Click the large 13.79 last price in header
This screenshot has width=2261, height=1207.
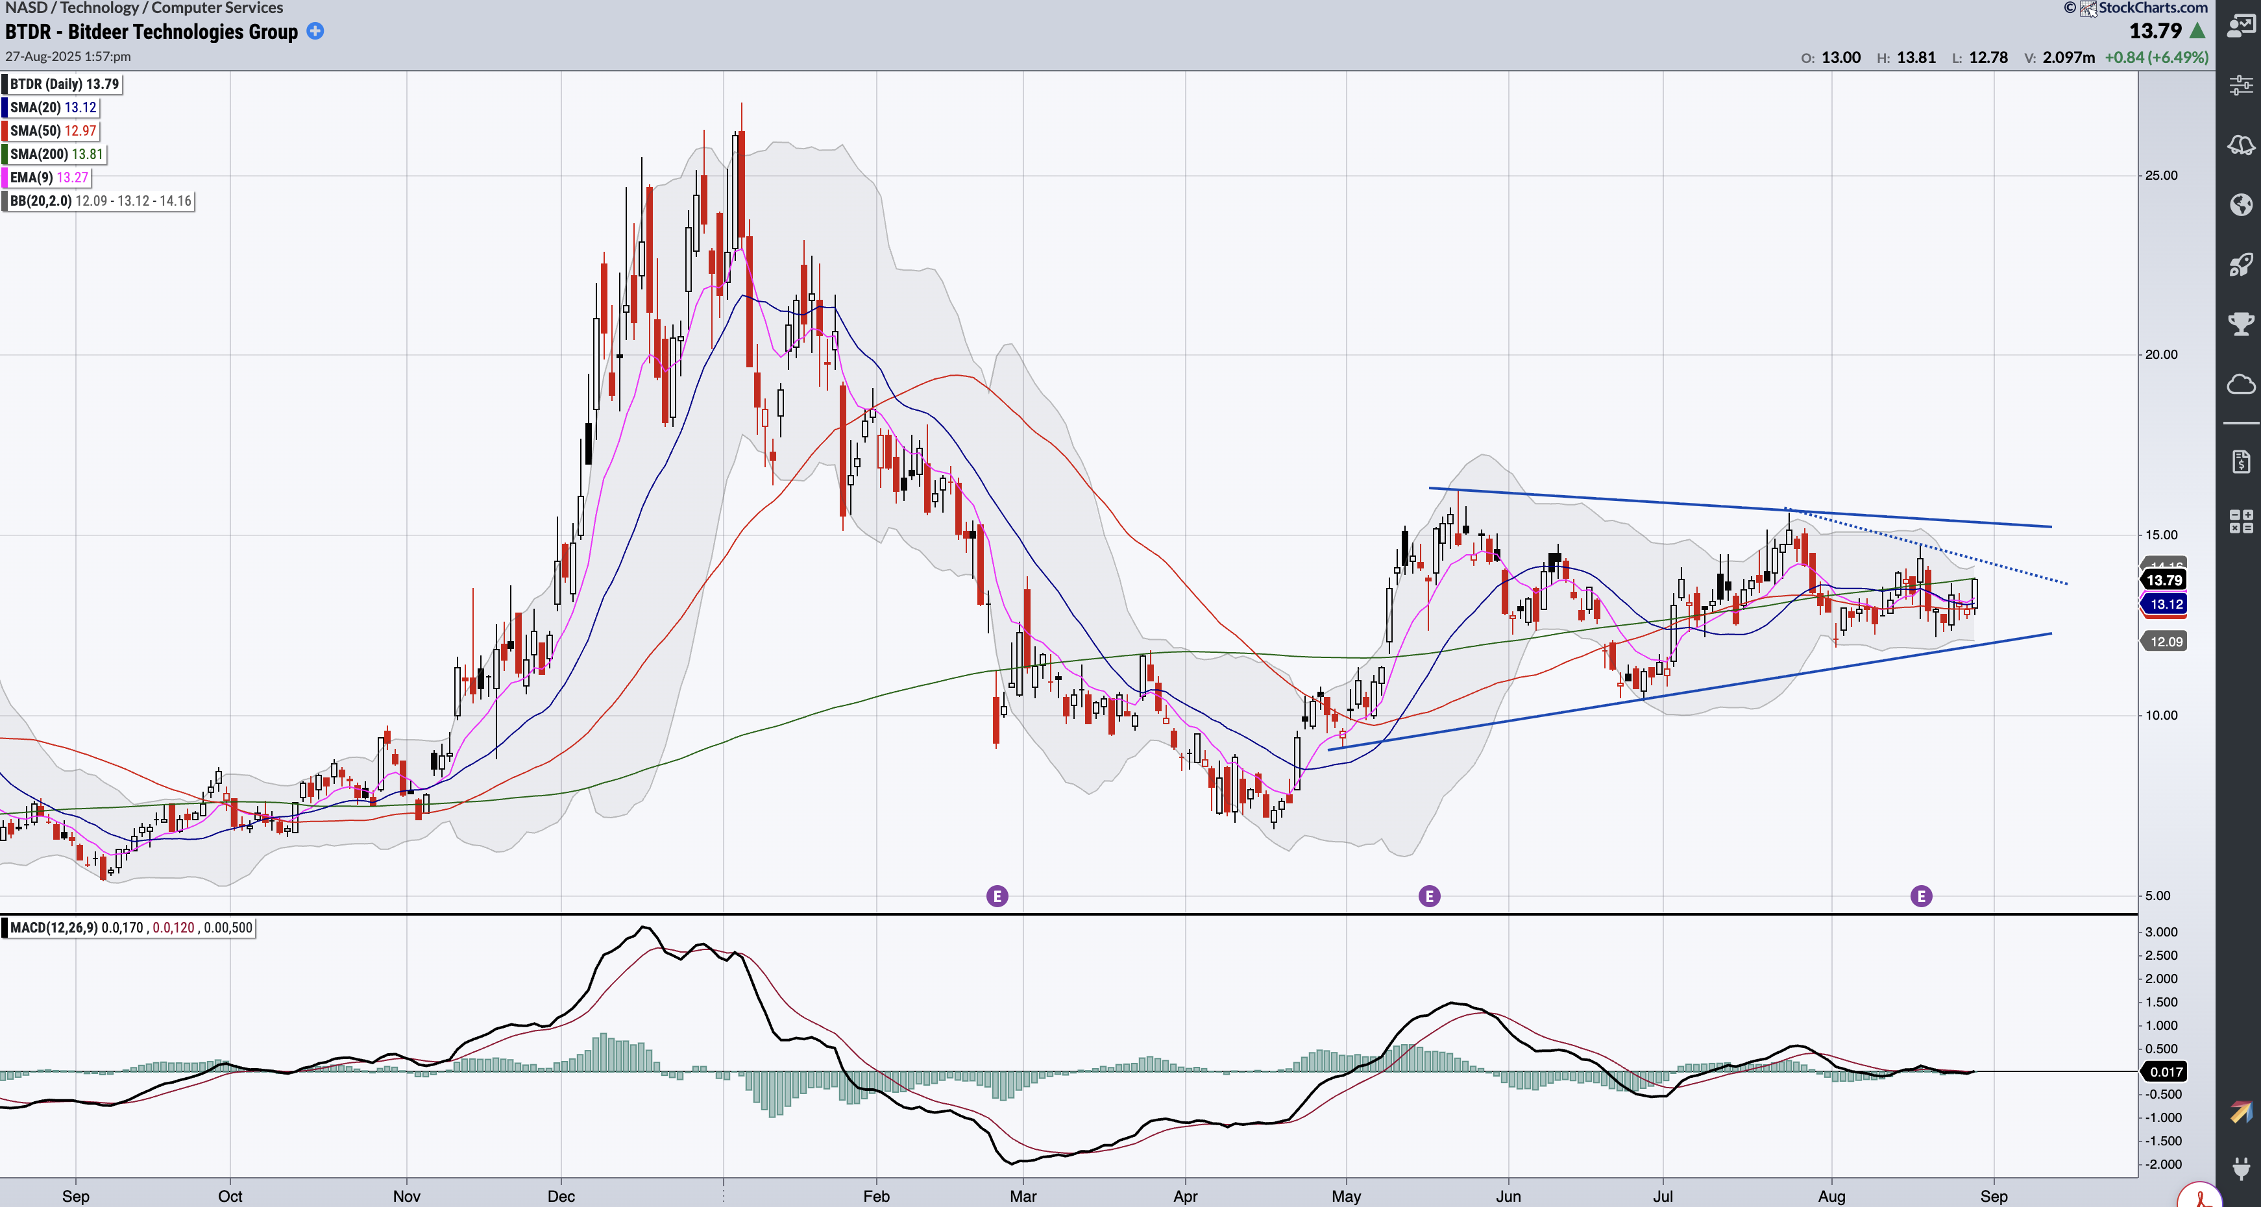point(2155,30)
